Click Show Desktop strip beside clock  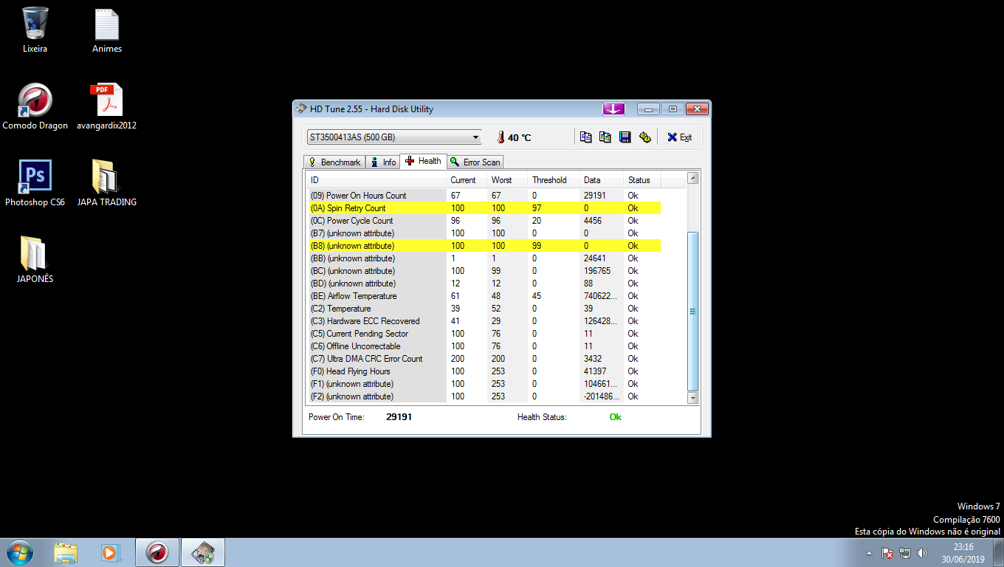pos(999,552)
